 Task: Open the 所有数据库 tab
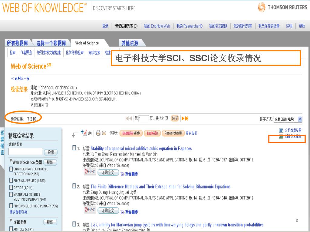point(17,43)
